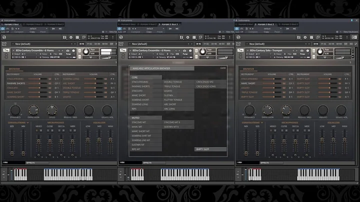Screen dimensions: 360x202
Task: Select the Kontakt 5 8out 2 tab in Trumpet window
Action: coord(264,24)
